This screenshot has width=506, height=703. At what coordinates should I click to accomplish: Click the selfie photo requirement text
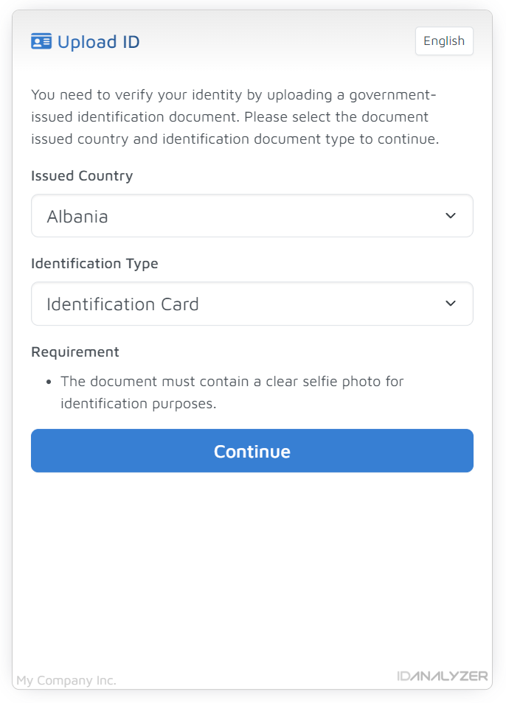pos(232,392)
